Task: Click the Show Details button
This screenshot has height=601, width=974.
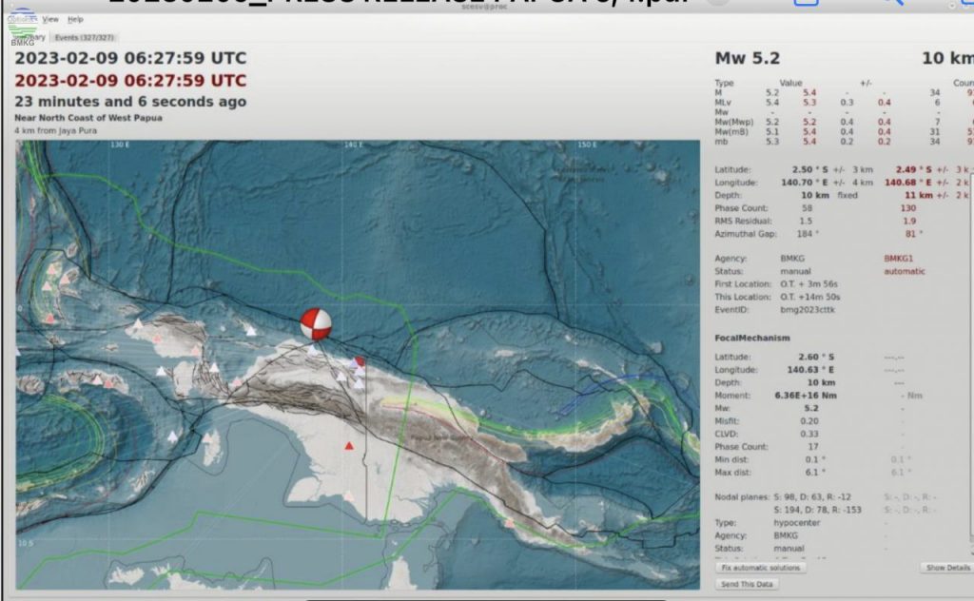Action: click(948, 568)
